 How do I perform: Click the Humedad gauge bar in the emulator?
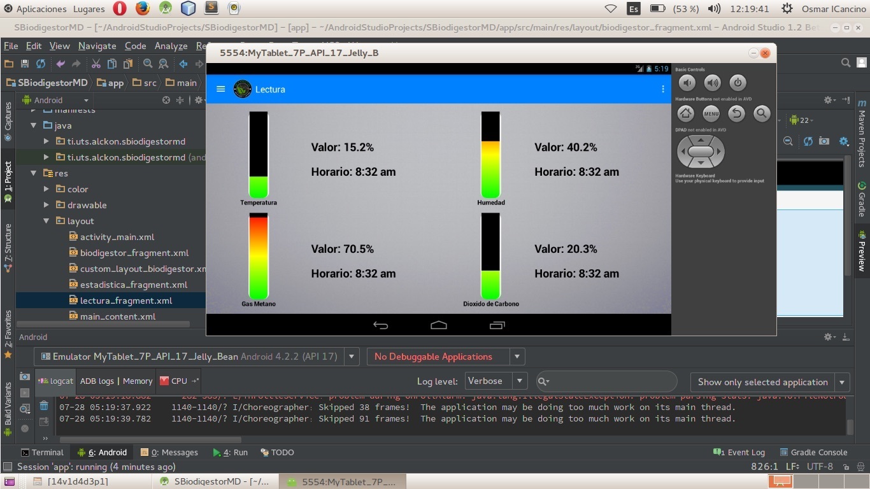pos(490,155)
